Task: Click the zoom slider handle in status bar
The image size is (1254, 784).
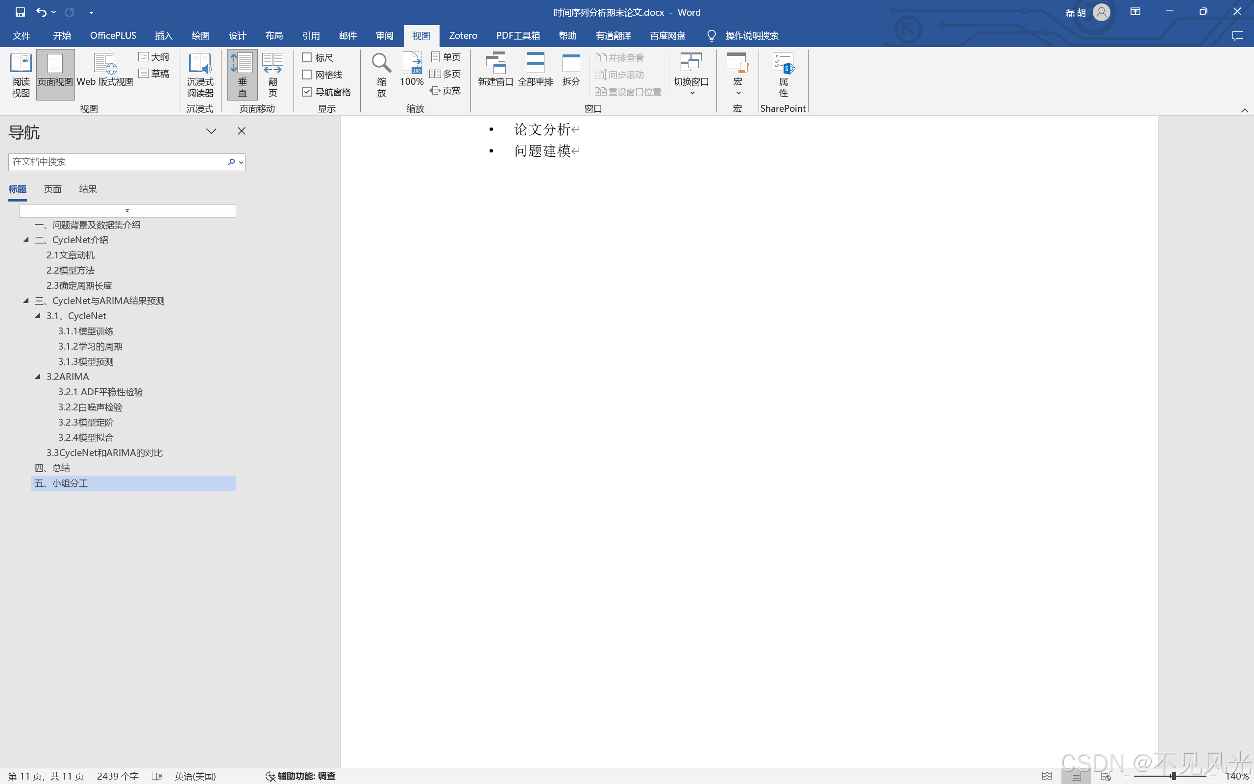Action: pos(1173,776)
